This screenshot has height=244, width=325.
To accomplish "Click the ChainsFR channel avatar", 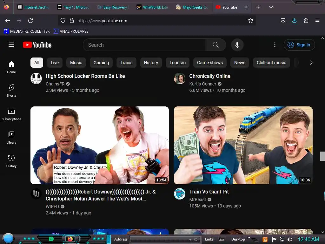I will coord(36,78).
